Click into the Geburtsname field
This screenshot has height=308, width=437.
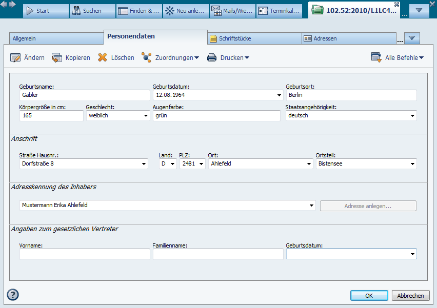pyautogui.click(x=84, y=95)
